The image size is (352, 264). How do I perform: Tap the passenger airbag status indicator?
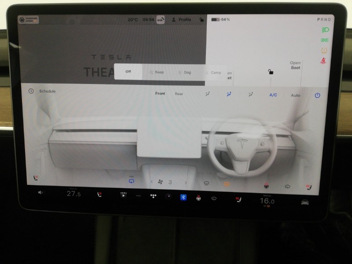[28, 20]
